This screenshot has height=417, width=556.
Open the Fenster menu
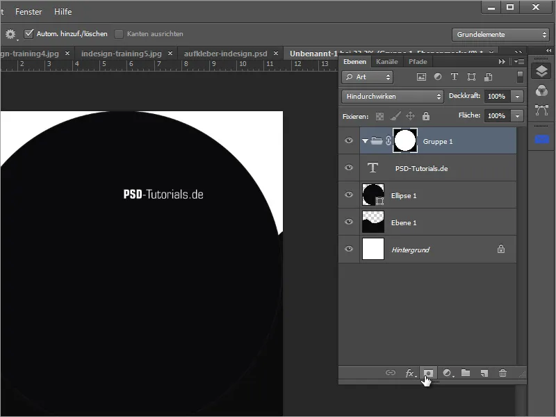(28, 12)
